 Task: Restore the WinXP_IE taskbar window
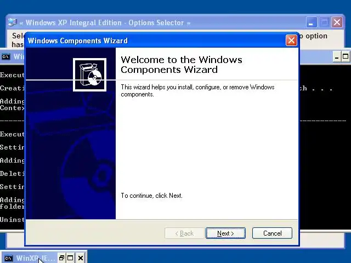point(61,258)
